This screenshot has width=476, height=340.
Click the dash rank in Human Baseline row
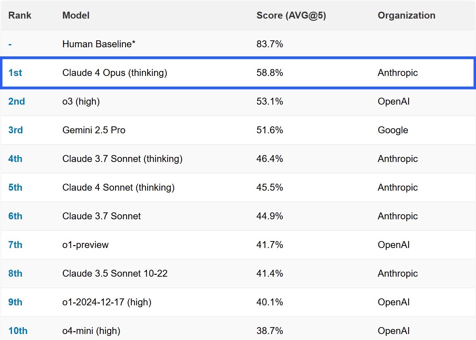point(10,44)
